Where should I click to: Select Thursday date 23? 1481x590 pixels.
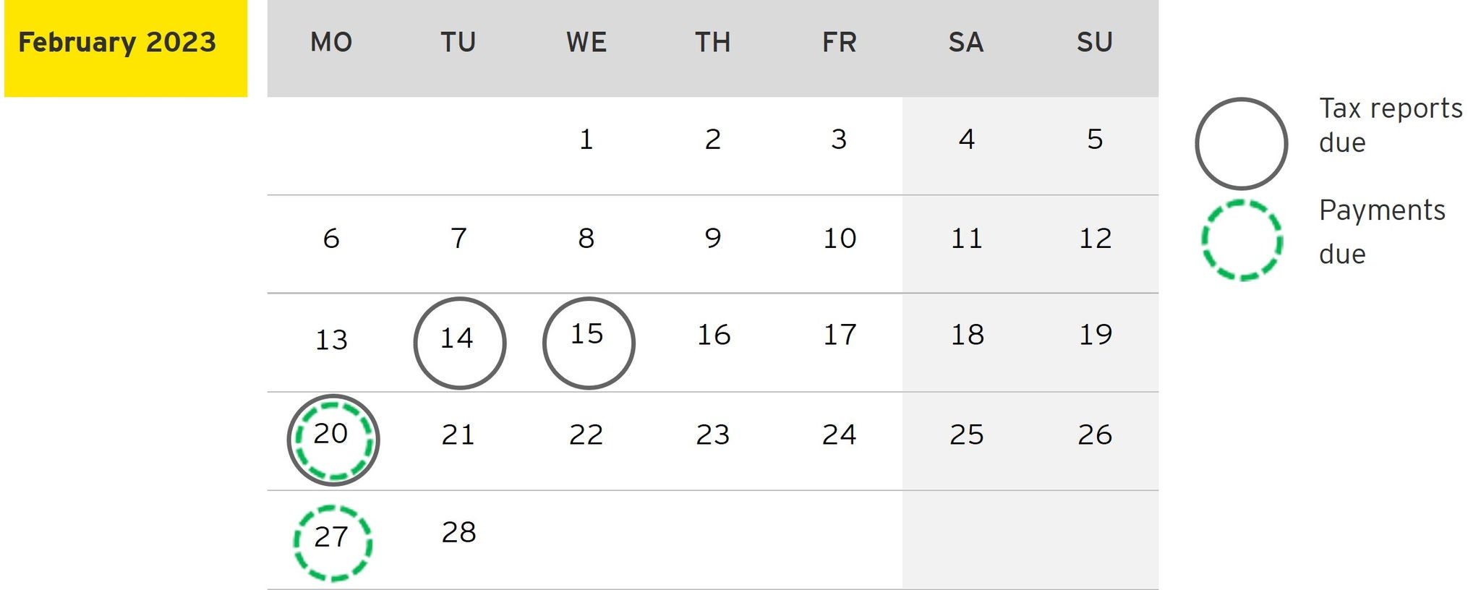click(x=713, y=435)
